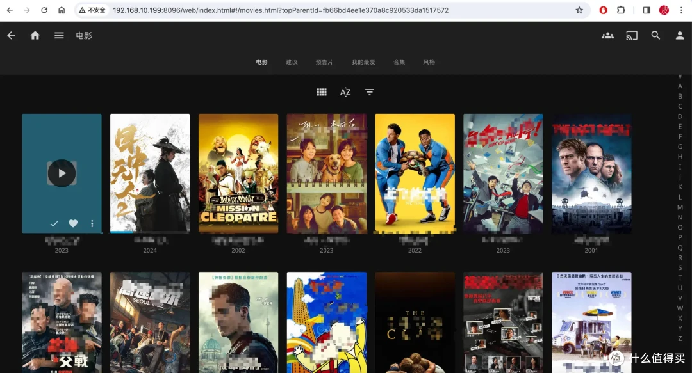Open the food truck movie poster
This screenshot has height=373, width=692.
[x=591, y=322]
